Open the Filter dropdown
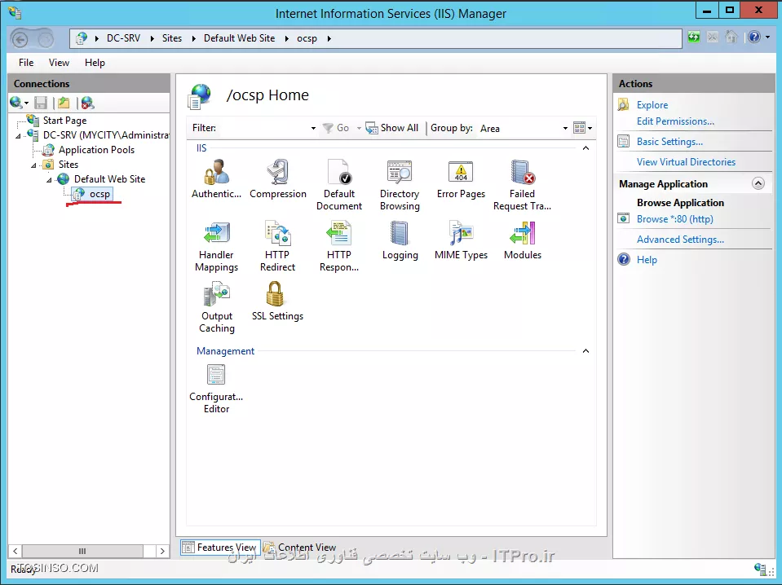 point(313,128)
